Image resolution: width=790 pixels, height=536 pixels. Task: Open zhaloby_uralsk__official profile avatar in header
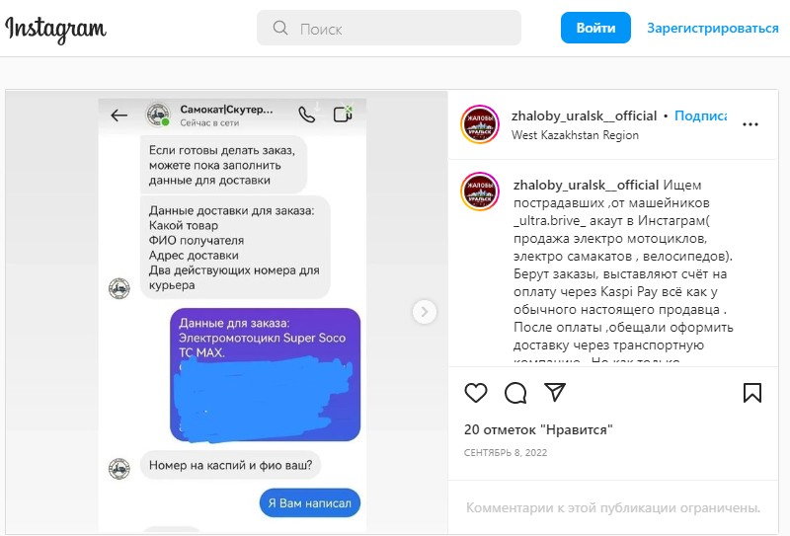point(480,124)
